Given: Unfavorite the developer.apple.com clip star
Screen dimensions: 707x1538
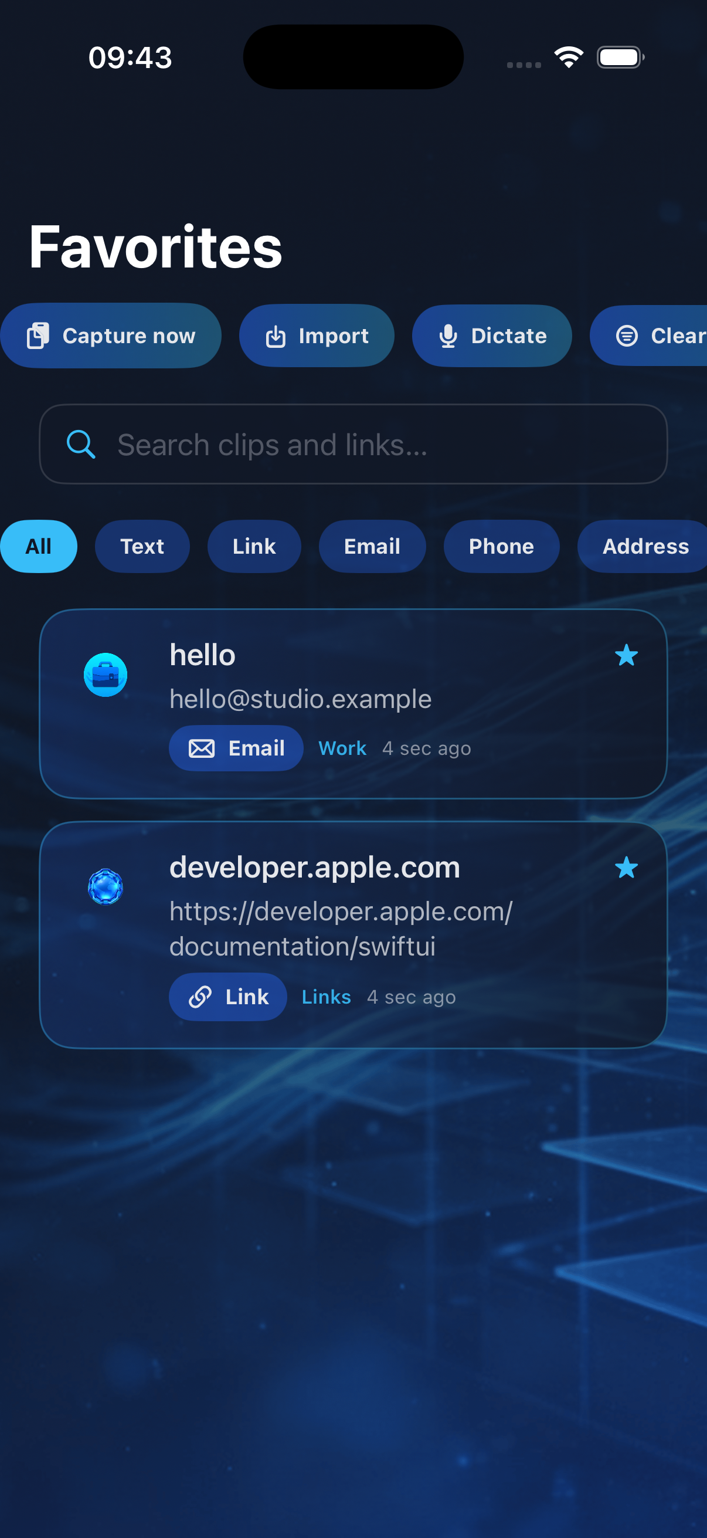Looking at the screenshot, I should pos(627,868).
